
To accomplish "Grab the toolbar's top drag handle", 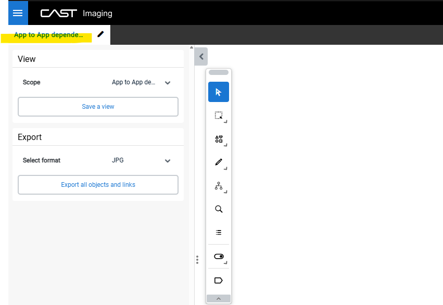I will (219, 72).
